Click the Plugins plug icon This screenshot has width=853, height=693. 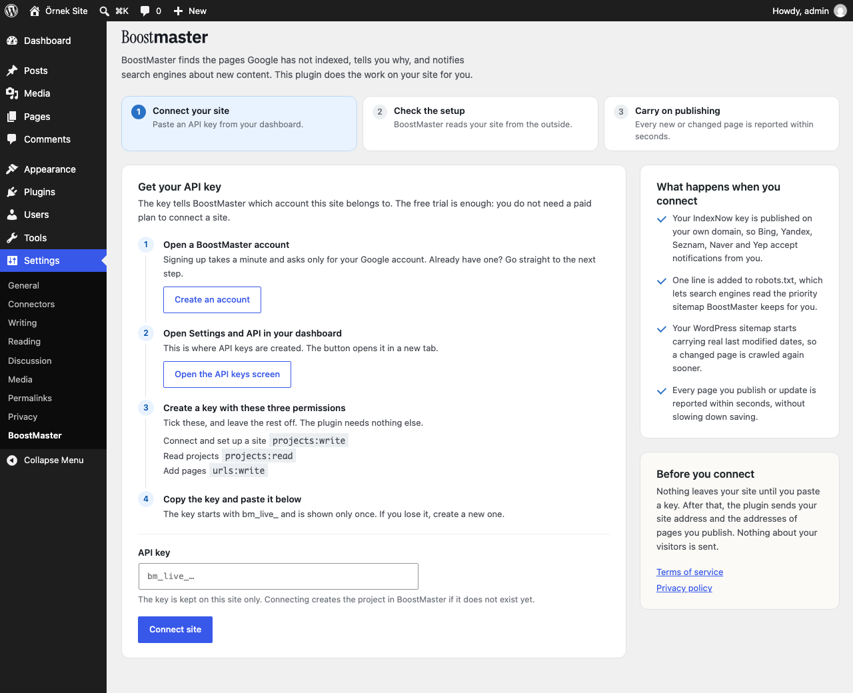click(12, 192)
